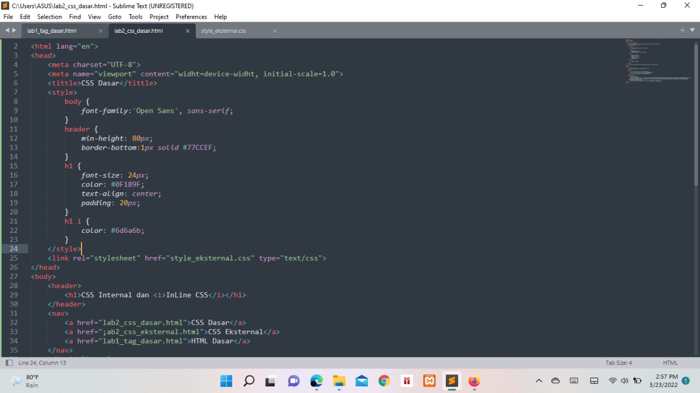Open the red gift app on taskbar
The image size is (700, 393).
(x=406, y=381)
